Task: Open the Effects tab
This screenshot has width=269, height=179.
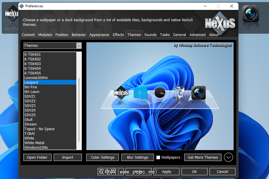Action: coord(118,35)
